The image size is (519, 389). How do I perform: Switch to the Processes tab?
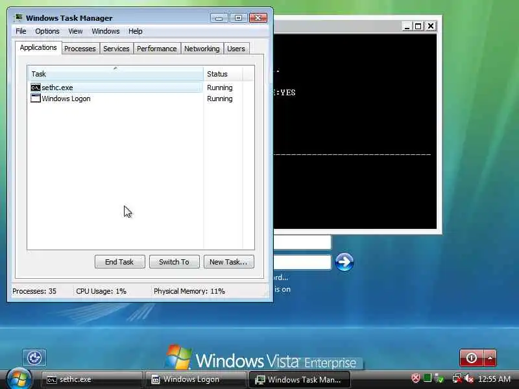pos(80,49)
